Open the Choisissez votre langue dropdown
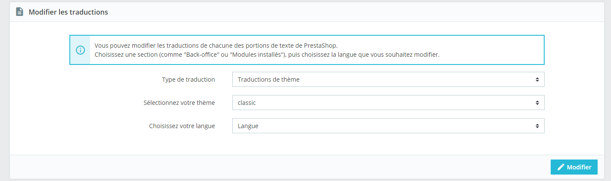Viewport: 611px width, 181px height. point(388,126)
